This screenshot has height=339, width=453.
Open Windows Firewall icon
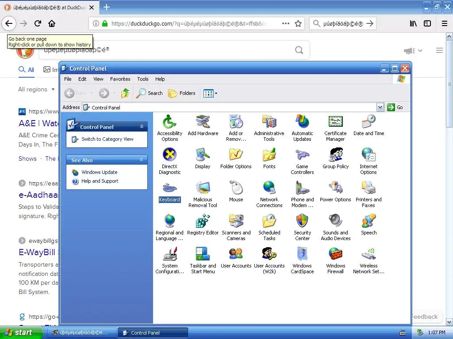(x=335, y=260)
